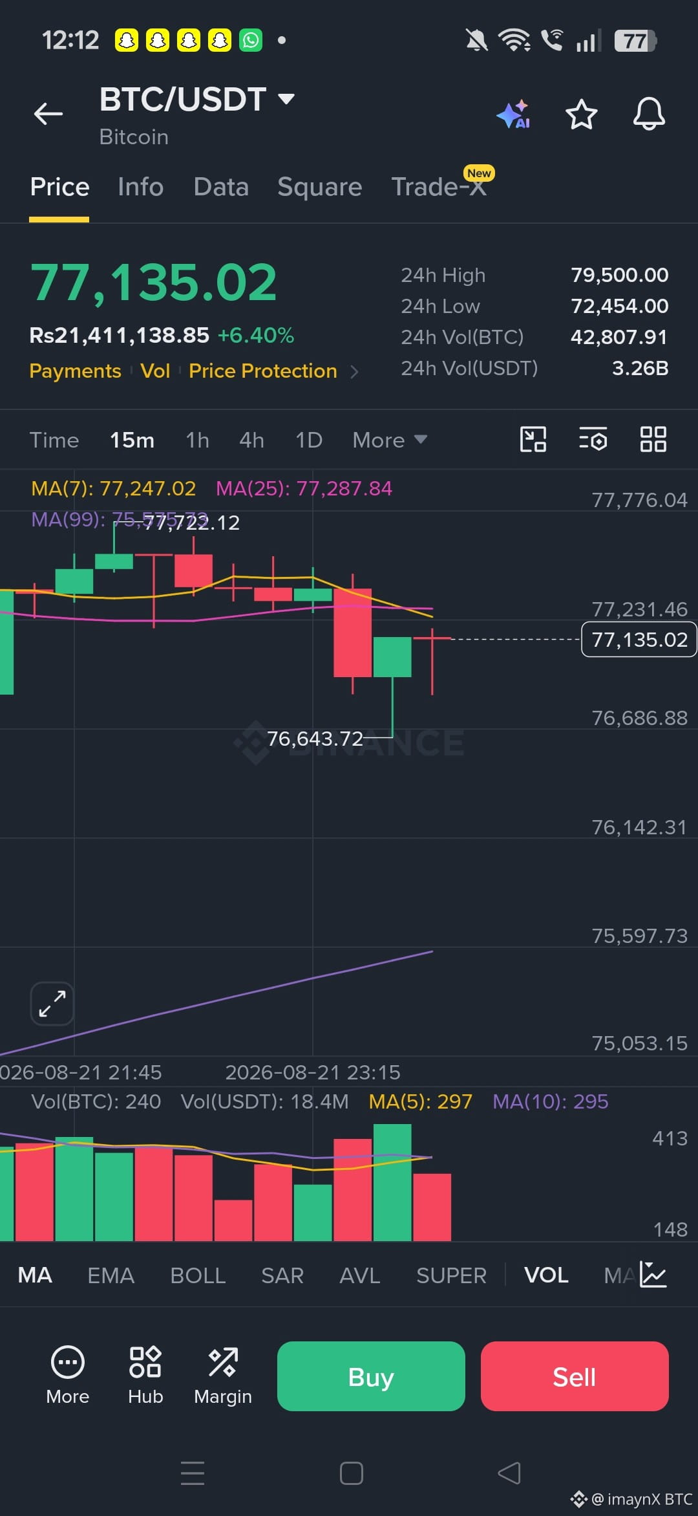This screenshot has width=698, height=1516.
Task: Tap Android back triangle
Action: [509, 1473]
